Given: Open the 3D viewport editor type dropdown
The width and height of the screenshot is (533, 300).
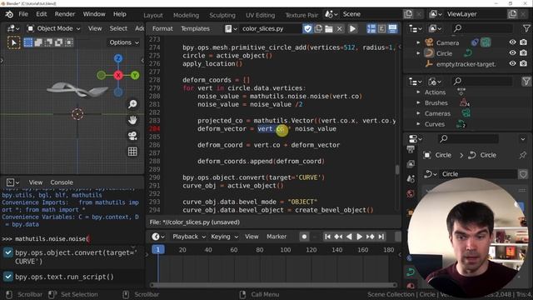Looking at the screenshot, I should coord(13,28).
